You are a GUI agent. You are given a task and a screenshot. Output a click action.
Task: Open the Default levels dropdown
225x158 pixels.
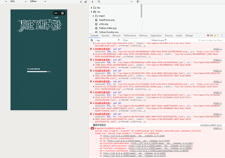pos(159,40)
